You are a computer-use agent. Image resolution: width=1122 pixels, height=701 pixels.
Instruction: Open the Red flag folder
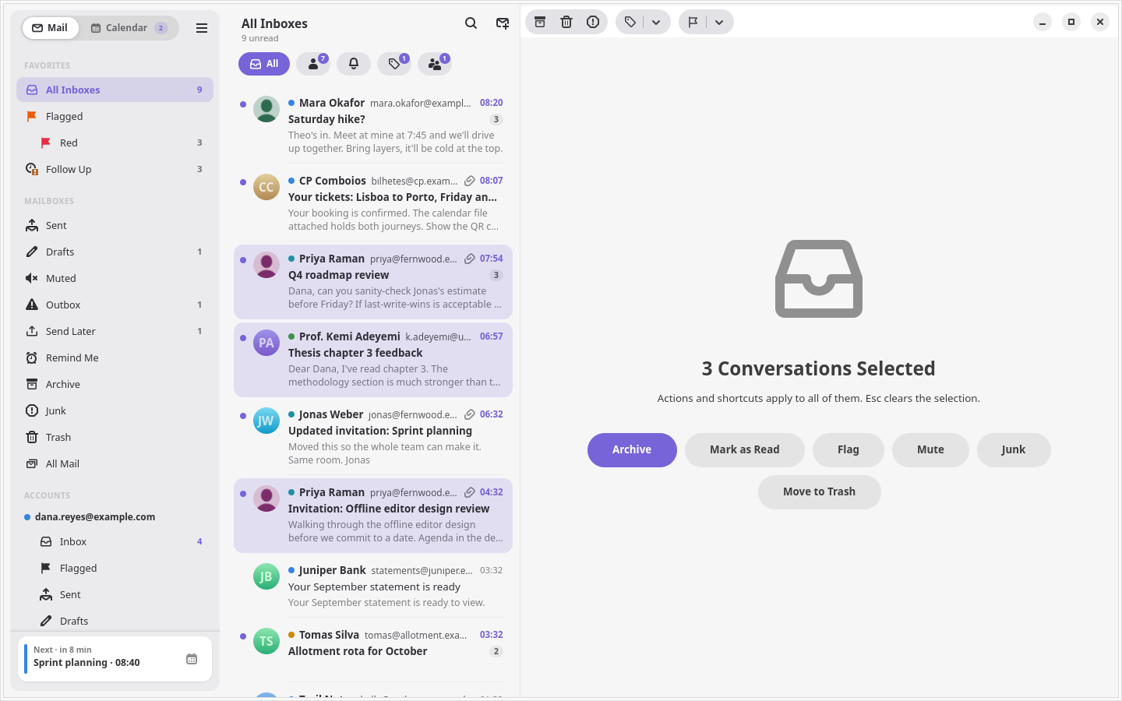115,143
